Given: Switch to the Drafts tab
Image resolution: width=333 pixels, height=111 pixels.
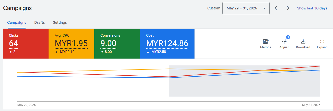Looking at the screenshot, I should pyautogui.click(x=40, y=22).
